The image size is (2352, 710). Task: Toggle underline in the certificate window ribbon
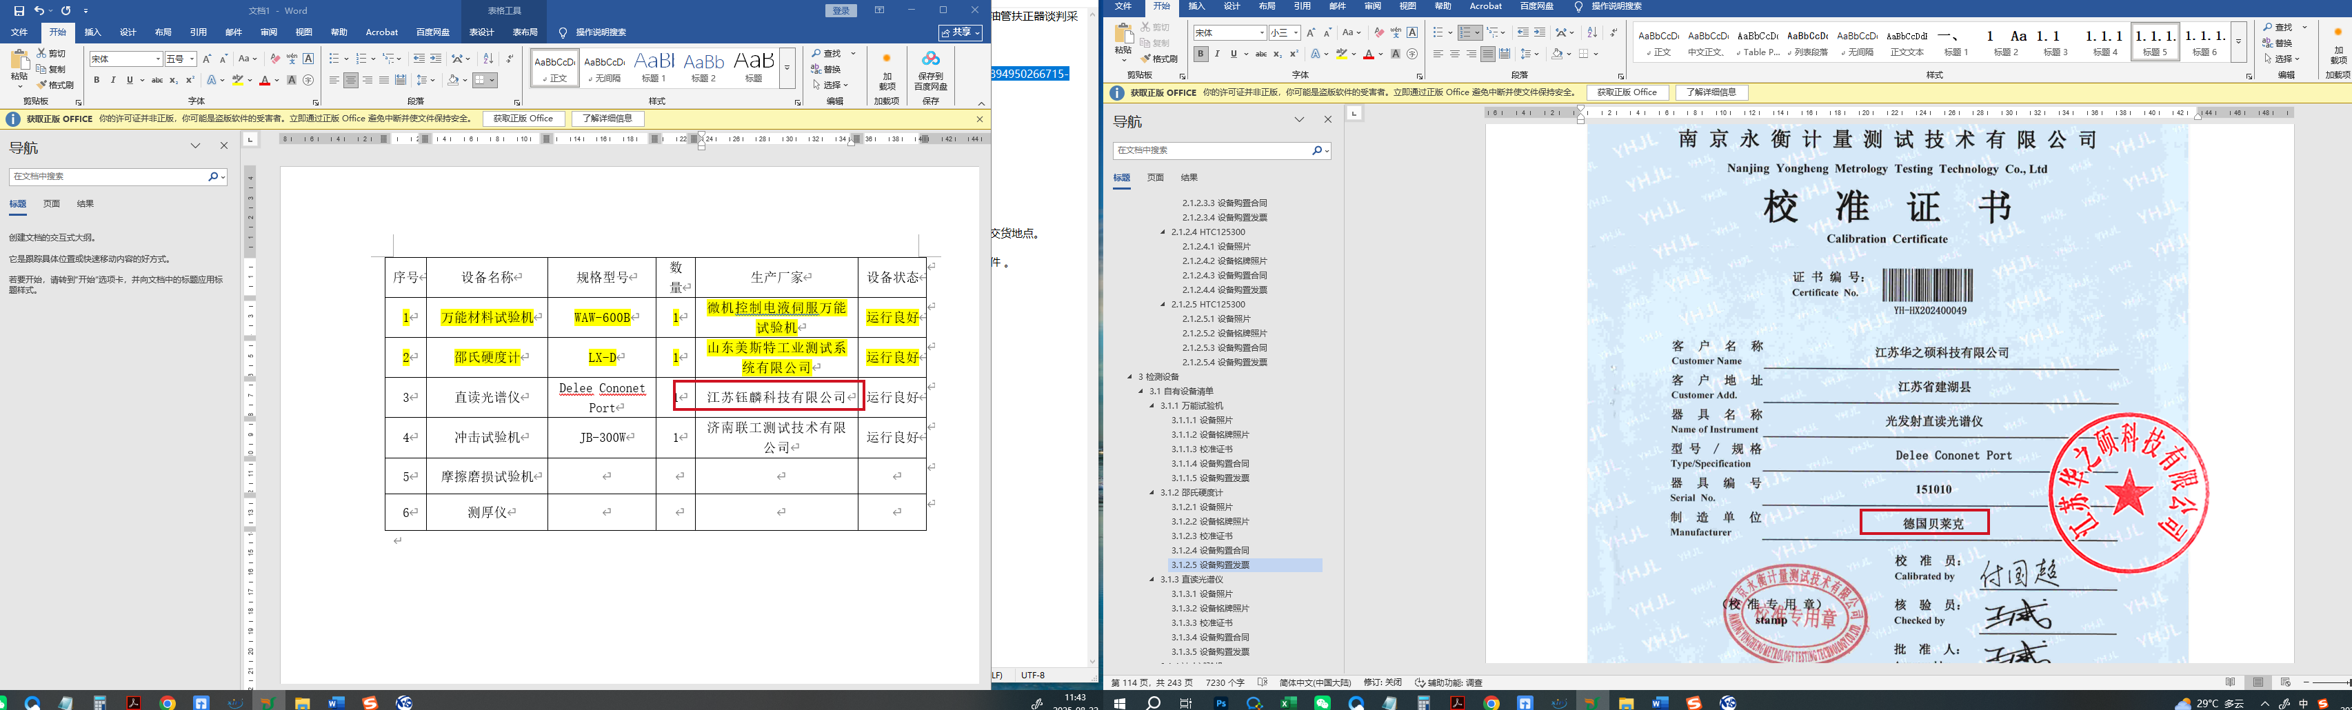point(1234,54)
